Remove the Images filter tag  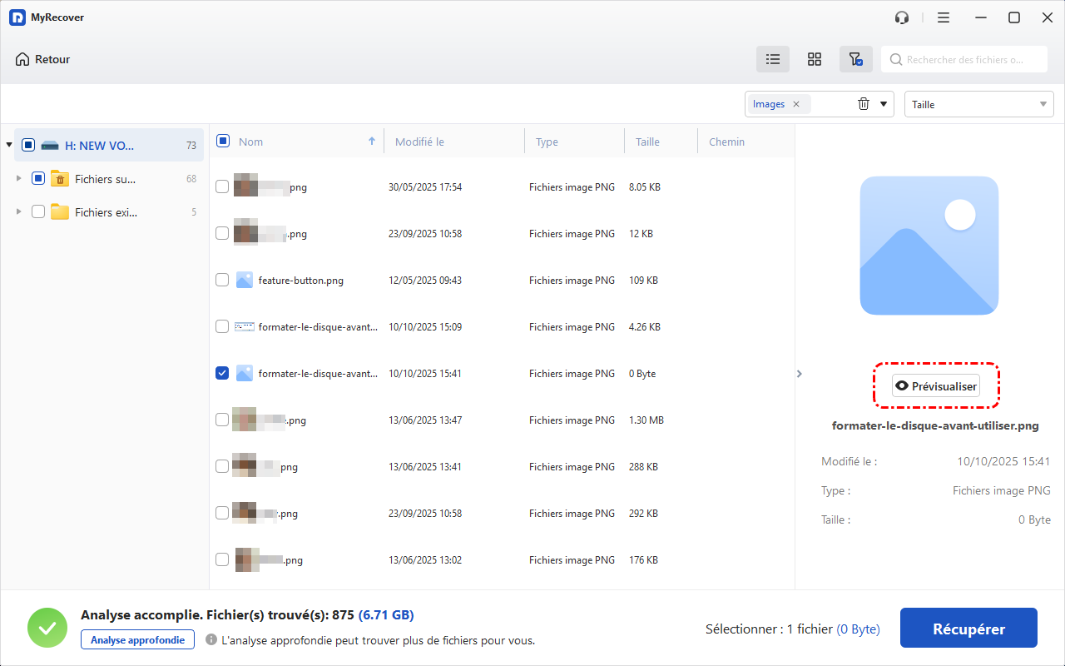(x=796, y=104)
